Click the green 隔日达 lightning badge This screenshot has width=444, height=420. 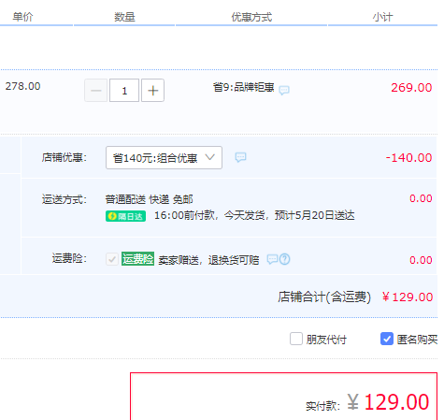pos(125,216)
